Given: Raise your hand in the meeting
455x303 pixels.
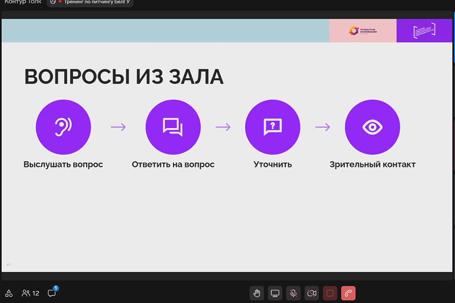Looking at the screenshot, I should 257,293.
